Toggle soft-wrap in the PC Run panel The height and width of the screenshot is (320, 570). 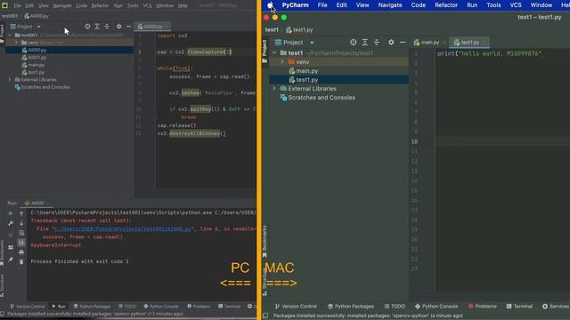pyautogui.click(x=21, y=233)
